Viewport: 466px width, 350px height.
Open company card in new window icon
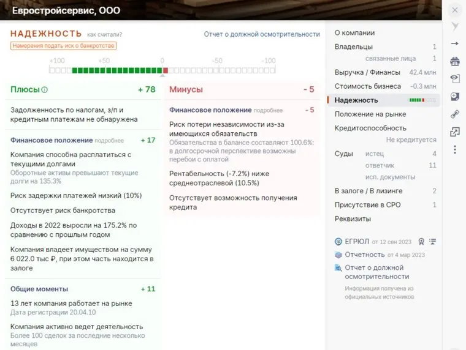454,132
